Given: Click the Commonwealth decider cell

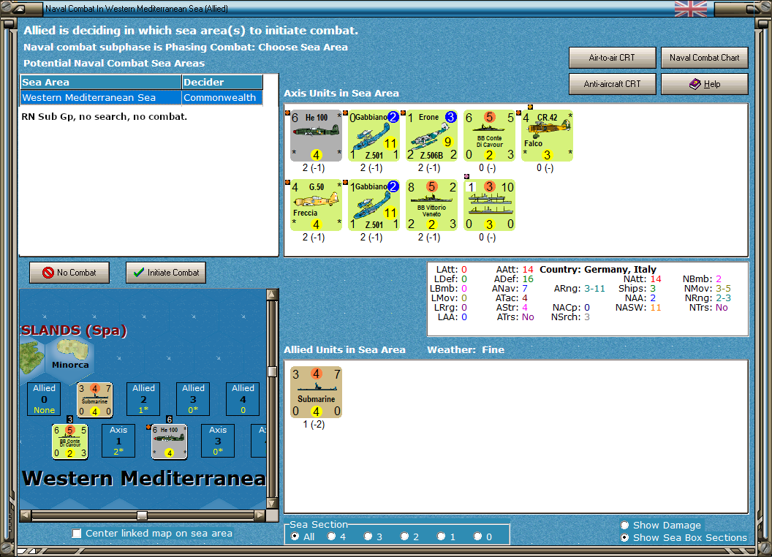Looking at the screenshot, I should tap(222, 97).
